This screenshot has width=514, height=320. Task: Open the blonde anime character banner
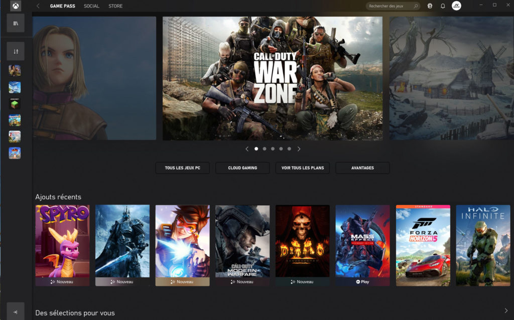[94, 78]
